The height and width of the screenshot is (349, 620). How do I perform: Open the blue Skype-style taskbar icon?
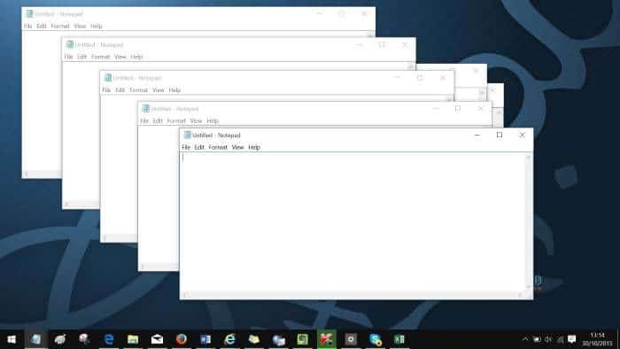click(375, 339)
